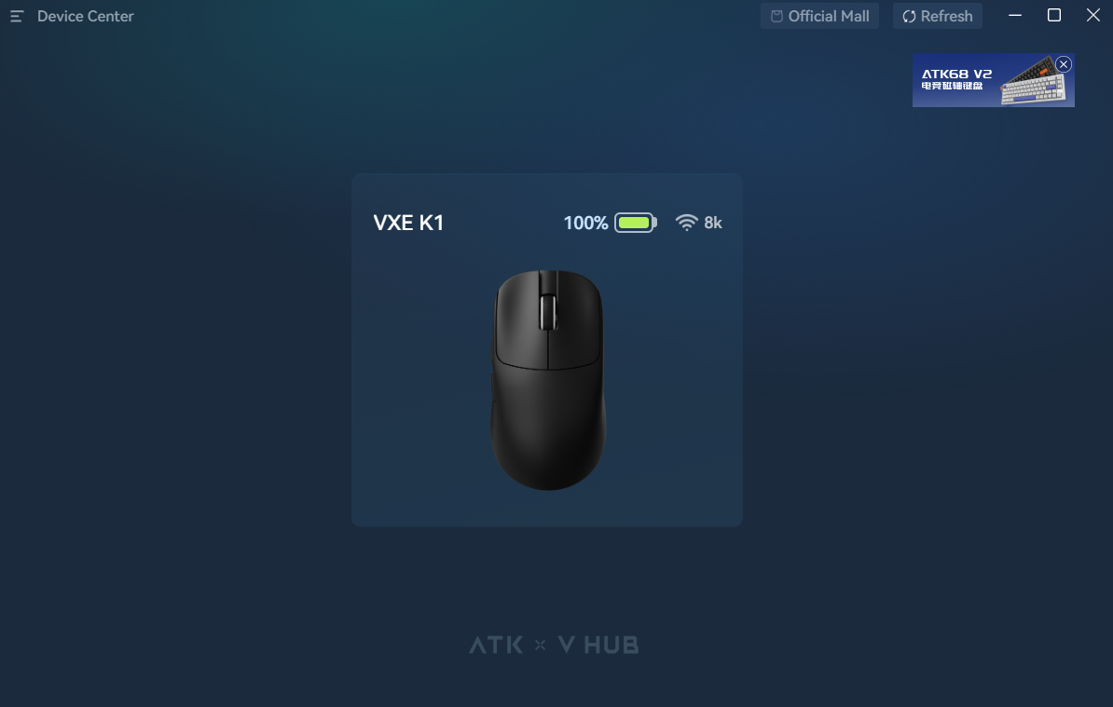
Task: Click the VXE K1 device name
Action: tap(409, 223)
